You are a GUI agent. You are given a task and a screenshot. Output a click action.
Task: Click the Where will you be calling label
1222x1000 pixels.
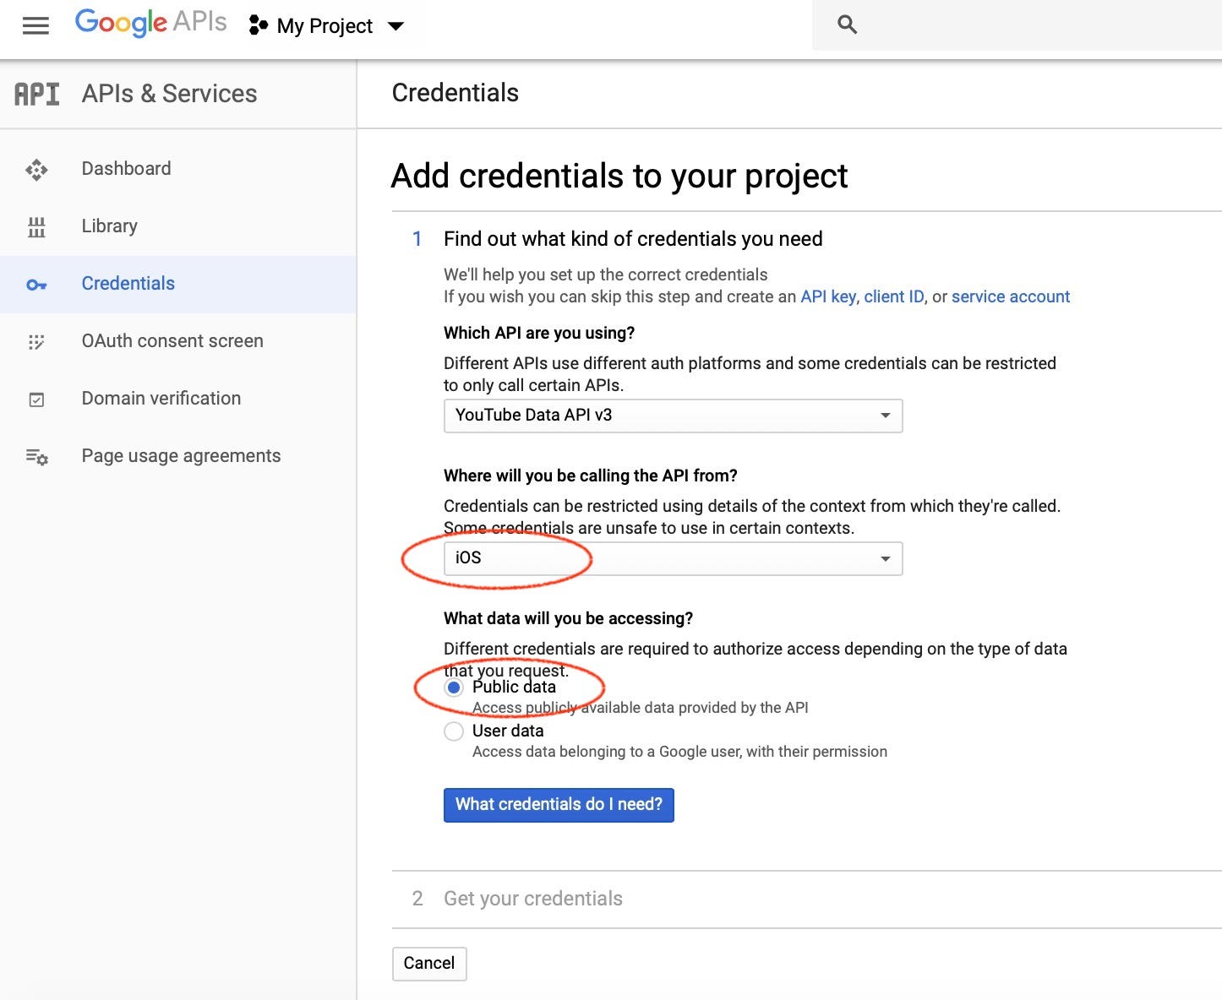[x=591, y=476]
